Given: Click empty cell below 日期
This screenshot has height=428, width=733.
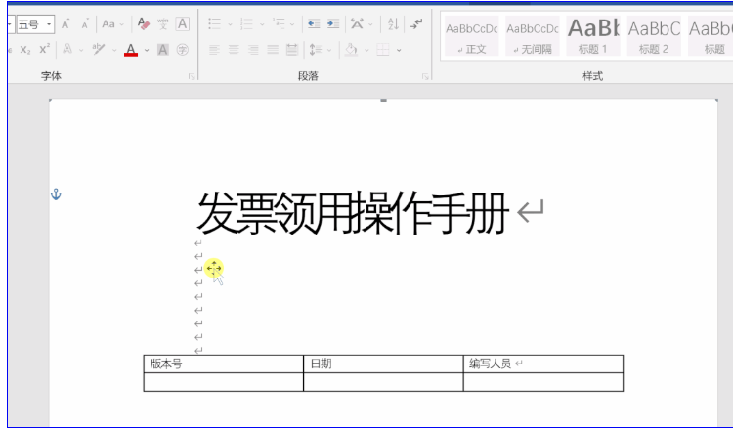Looking at the screenshot, I should coord(383,382).
